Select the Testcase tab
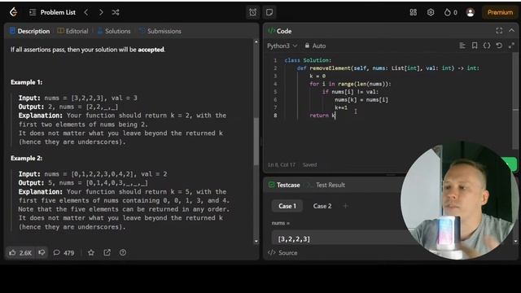 tap(284, 185)
